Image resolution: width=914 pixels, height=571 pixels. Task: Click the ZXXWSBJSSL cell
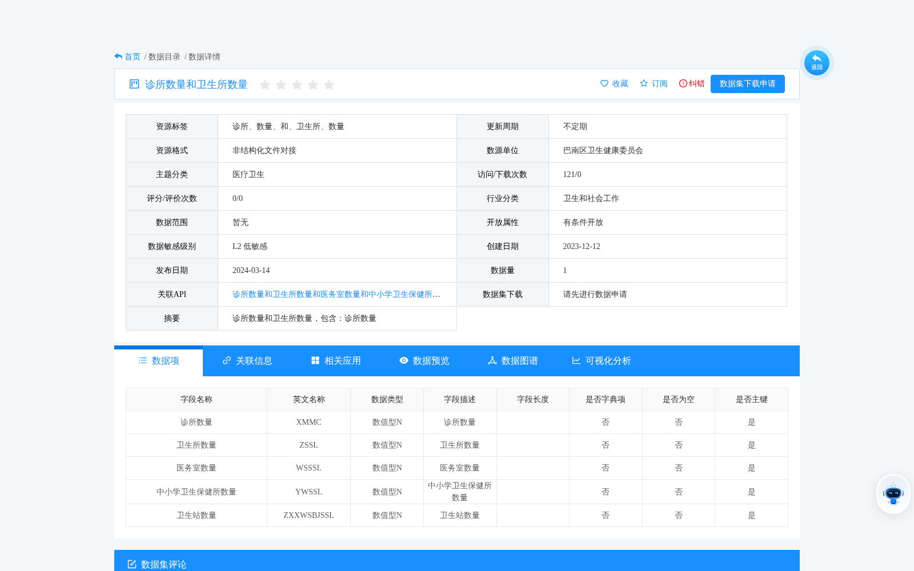point(309,515)
